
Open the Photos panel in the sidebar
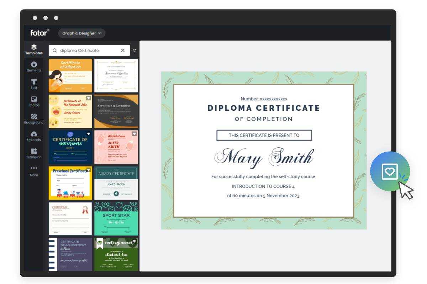point(34,102)
